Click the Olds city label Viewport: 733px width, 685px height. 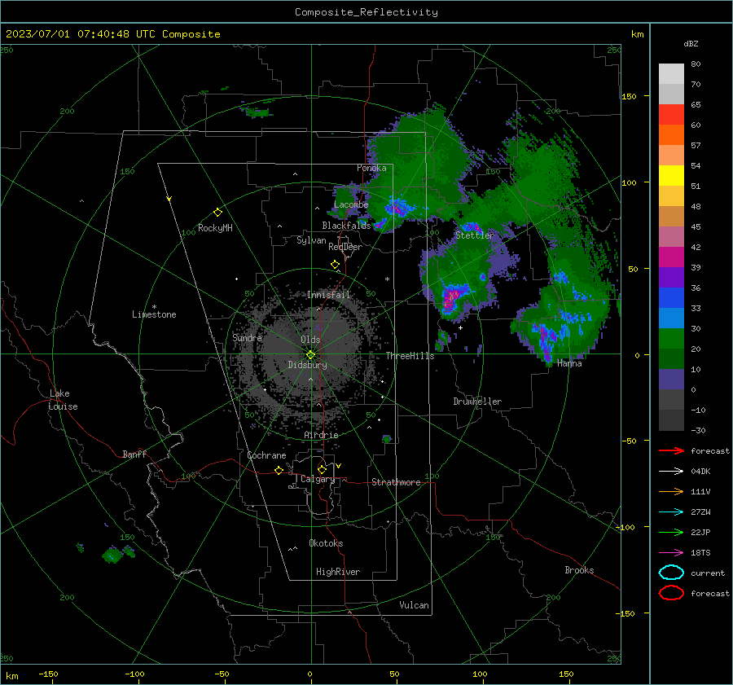[310, 340]
